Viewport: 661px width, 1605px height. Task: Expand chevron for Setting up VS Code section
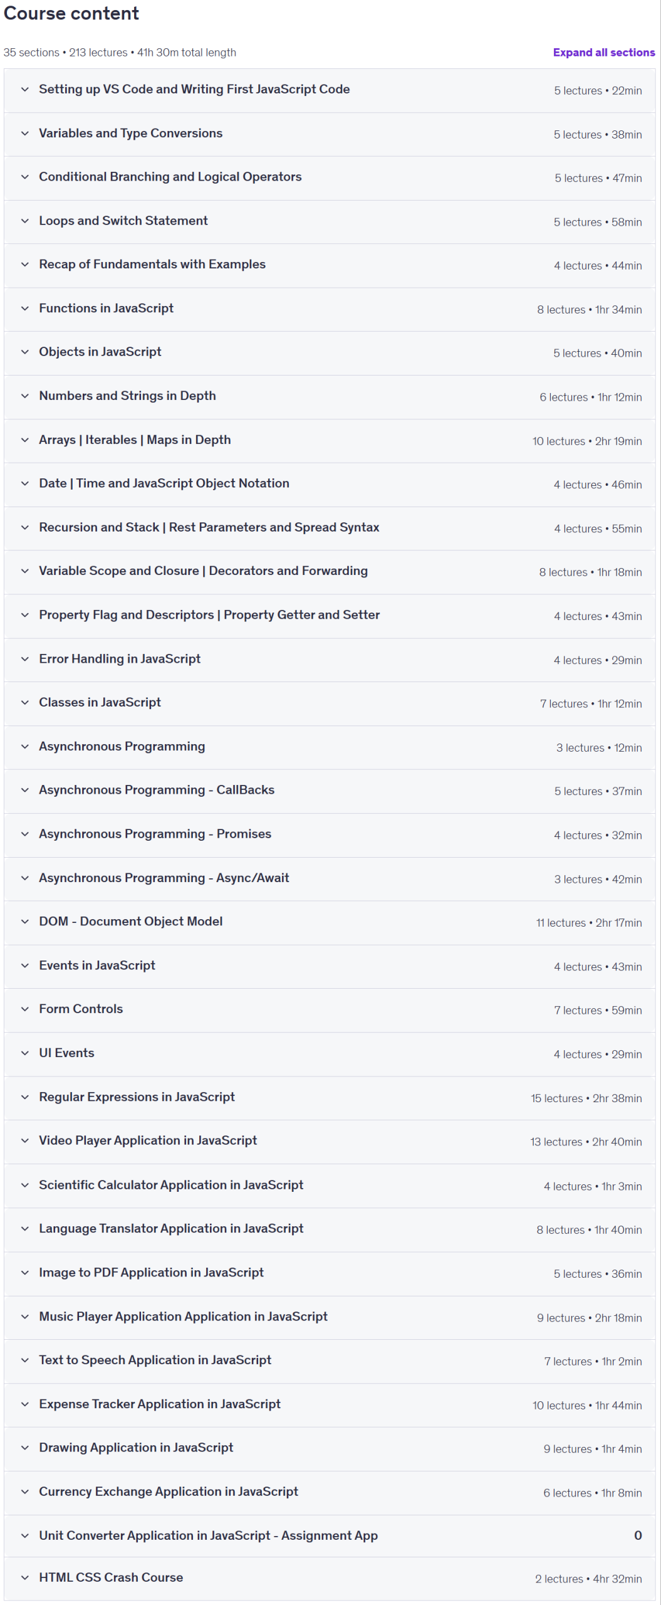pos(25,90)
